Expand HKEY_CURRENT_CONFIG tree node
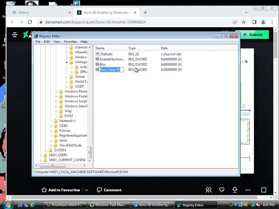The image size is (279, 209). [41, 160]
